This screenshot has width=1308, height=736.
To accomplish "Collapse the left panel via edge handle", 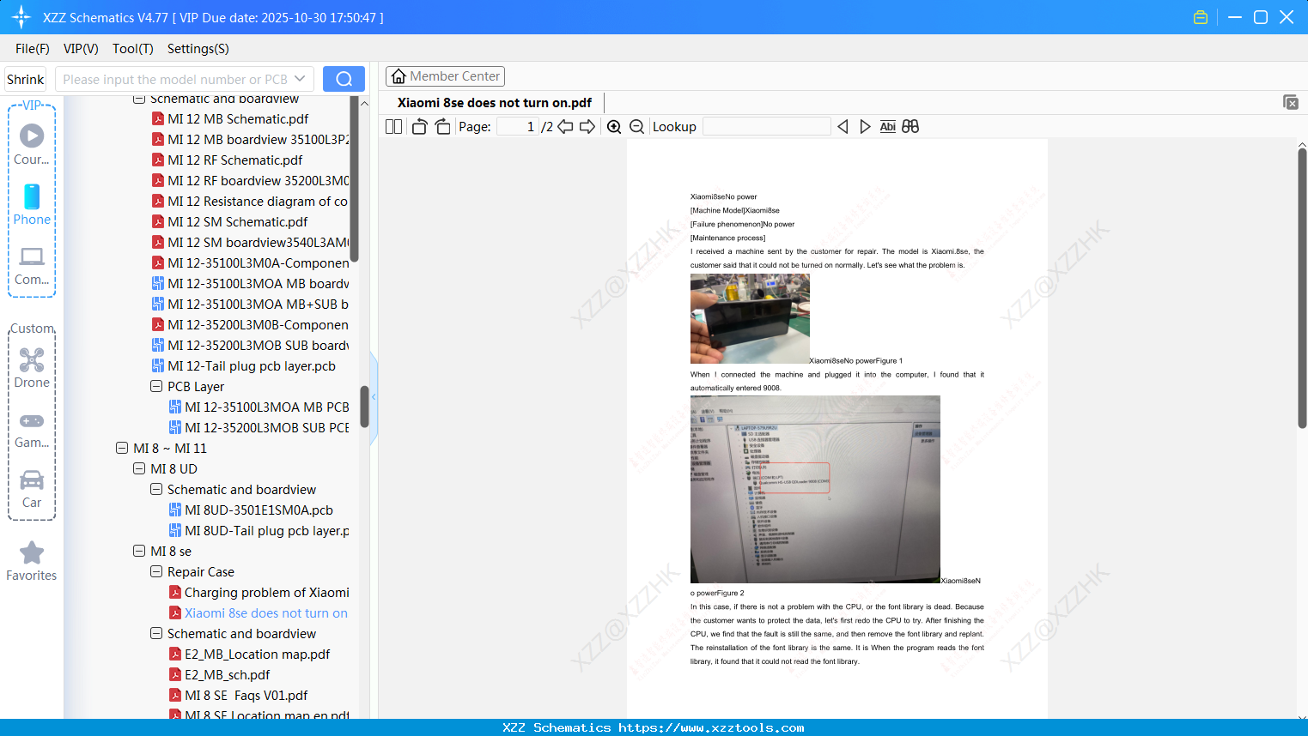I will pos(374,397).
